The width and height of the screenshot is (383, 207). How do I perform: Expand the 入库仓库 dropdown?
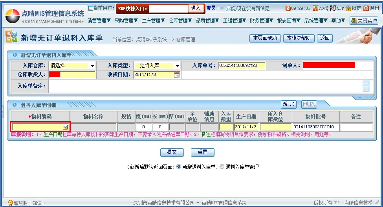pos(92,66)
